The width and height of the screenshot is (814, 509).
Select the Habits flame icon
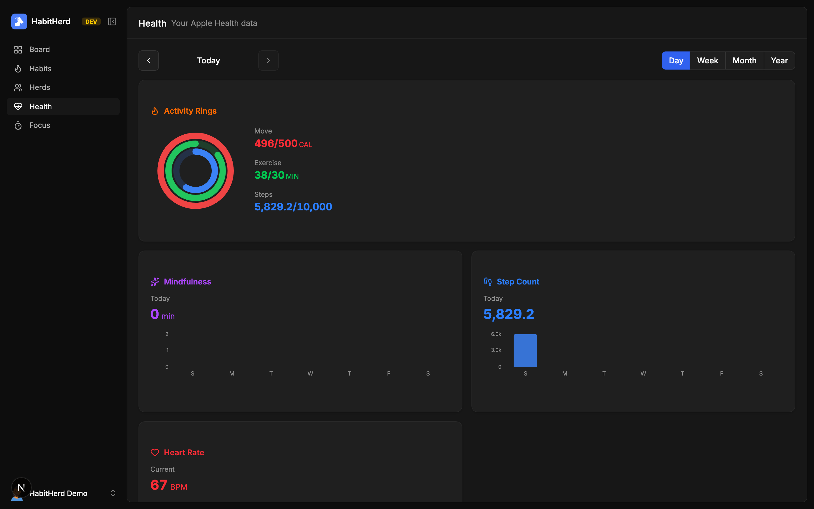[x=18, y=69]
